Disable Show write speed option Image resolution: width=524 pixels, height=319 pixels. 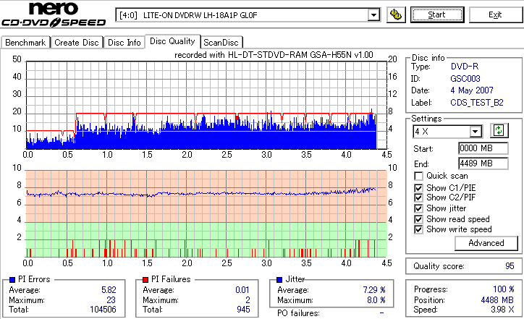click(418, 229)
